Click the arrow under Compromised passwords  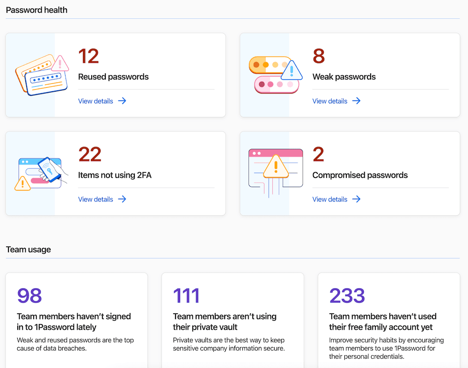[356, 199]
